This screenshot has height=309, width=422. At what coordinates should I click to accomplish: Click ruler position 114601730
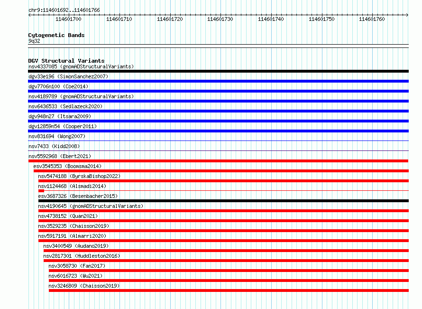220,19
